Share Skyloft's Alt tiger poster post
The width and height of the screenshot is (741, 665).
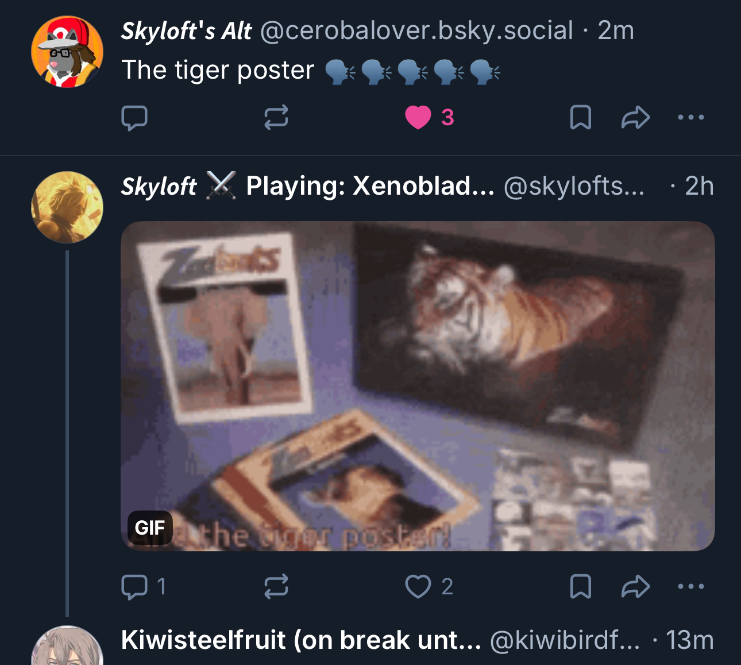pyautogui.click(x=635, y=118)
